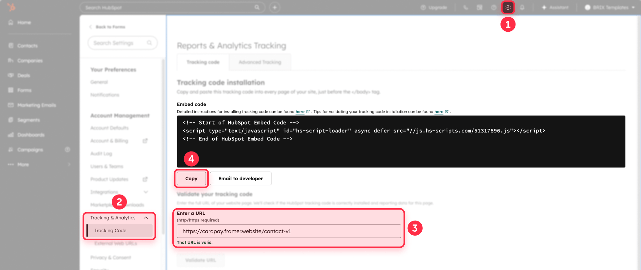
Task: Switch to the Tracking code tab
Action: tap(203, 62)
